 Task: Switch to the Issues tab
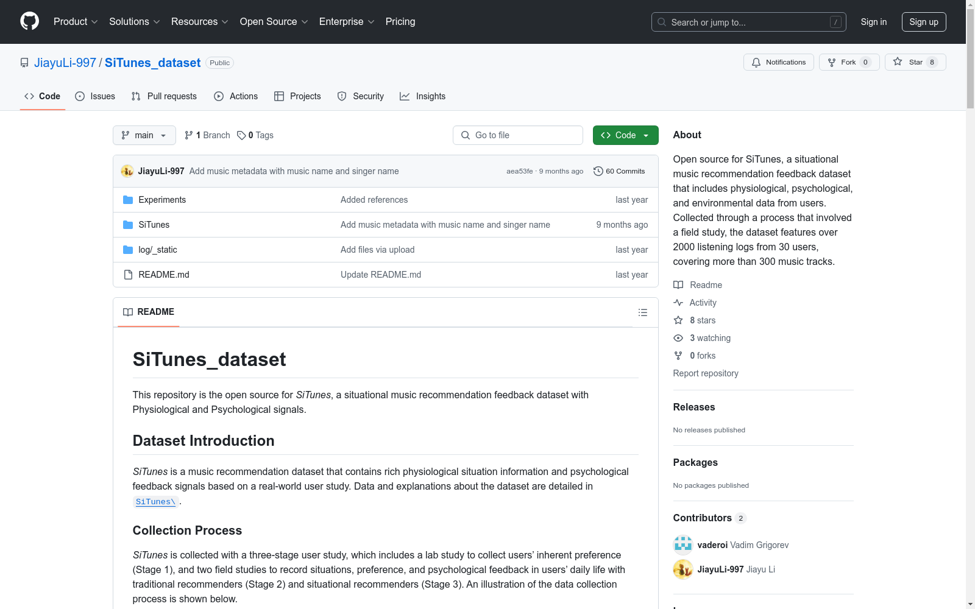[x=95, y=96]
